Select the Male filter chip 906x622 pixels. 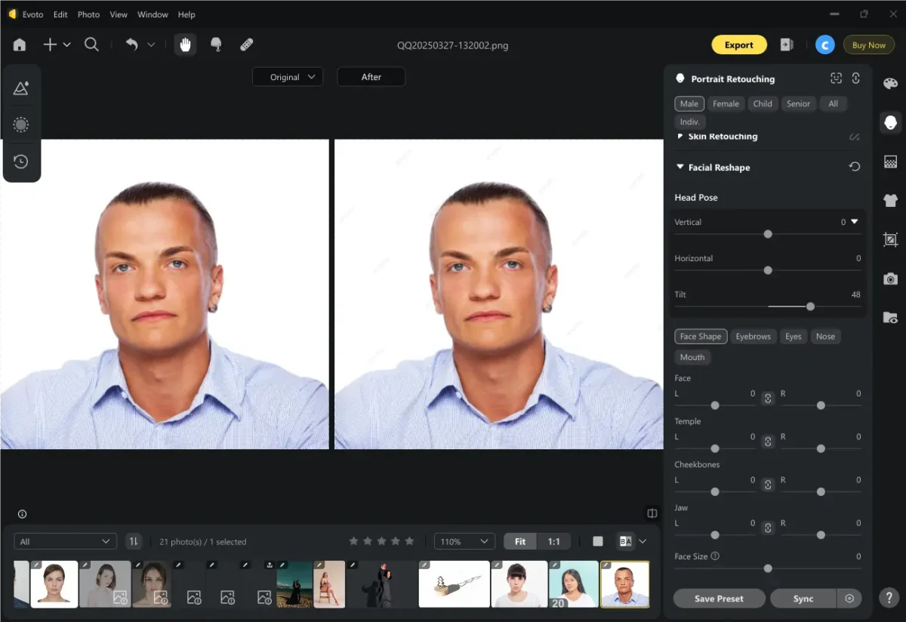point(689,103)
